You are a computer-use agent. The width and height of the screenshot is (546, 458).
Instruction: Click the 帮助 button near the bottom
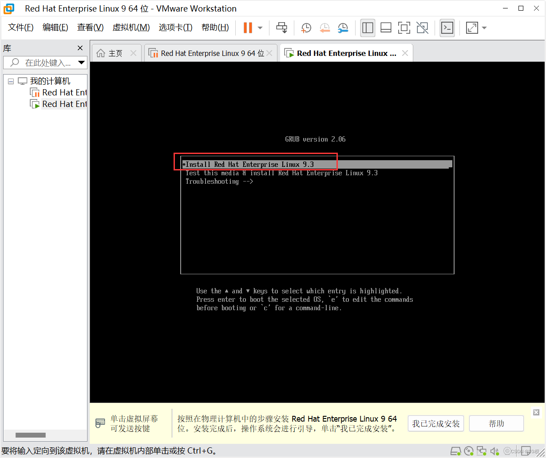click(x=496, y=423)
